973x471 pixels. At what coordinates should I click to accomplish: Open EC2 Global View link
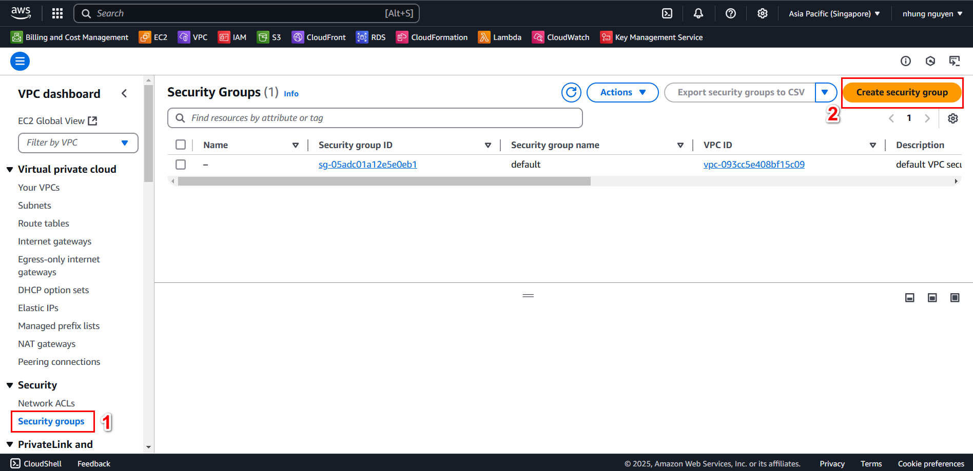tap(57, 121)
